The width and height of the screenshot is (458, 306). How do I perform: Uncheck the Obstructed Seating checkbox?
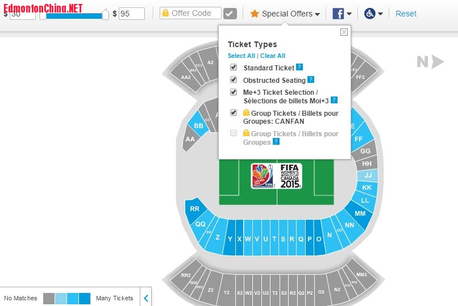tap(234, 79)
